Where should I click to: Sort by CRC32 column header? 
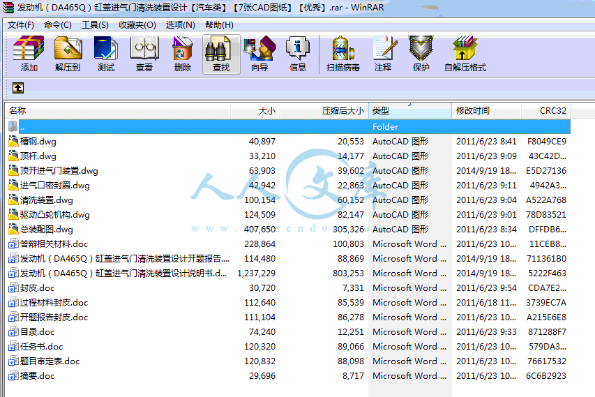coord(546,111)
